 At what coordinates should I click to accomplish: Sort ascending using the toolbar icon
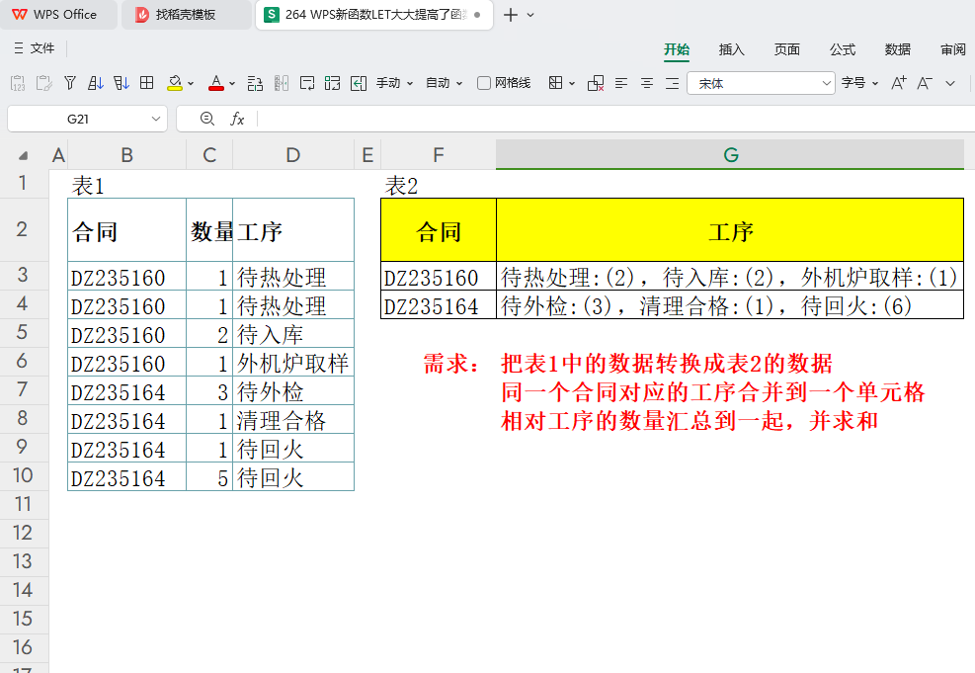click(x=95, y=83)
